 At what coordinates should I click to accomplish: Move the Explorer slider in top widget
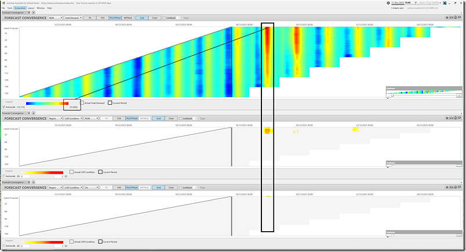click(x=392, y=96)
